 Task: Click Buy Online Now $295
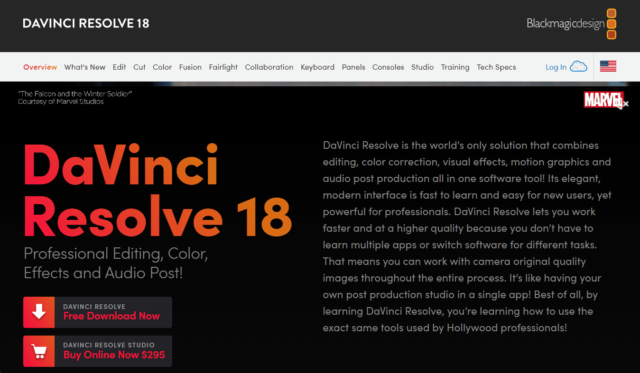114,355
